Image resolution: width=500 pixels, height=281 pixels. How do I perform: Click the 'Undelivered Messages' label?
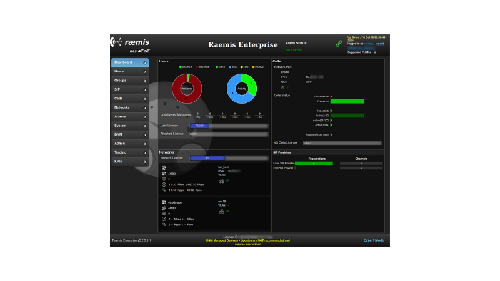point(176,114)
